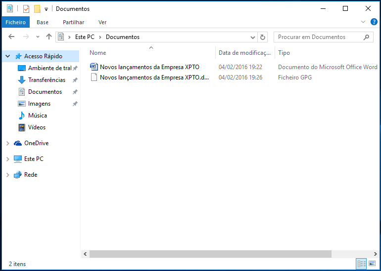Click the Transferências download arrow icon
Viewport: 381px width, 271px height.
point(22,80)
